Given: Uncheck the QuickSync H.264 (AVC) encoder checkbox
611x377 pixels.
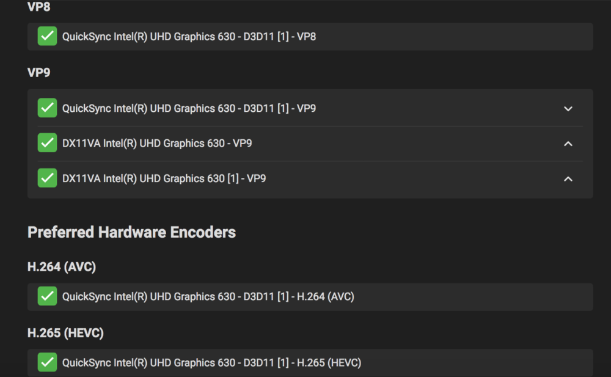Looking at the screenshot, I should tap(47, 296).
